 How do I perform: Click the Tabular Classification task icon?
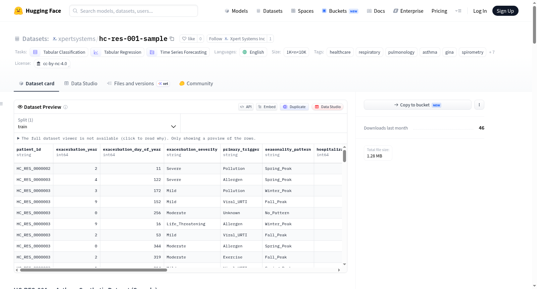[x=35, y=52]
